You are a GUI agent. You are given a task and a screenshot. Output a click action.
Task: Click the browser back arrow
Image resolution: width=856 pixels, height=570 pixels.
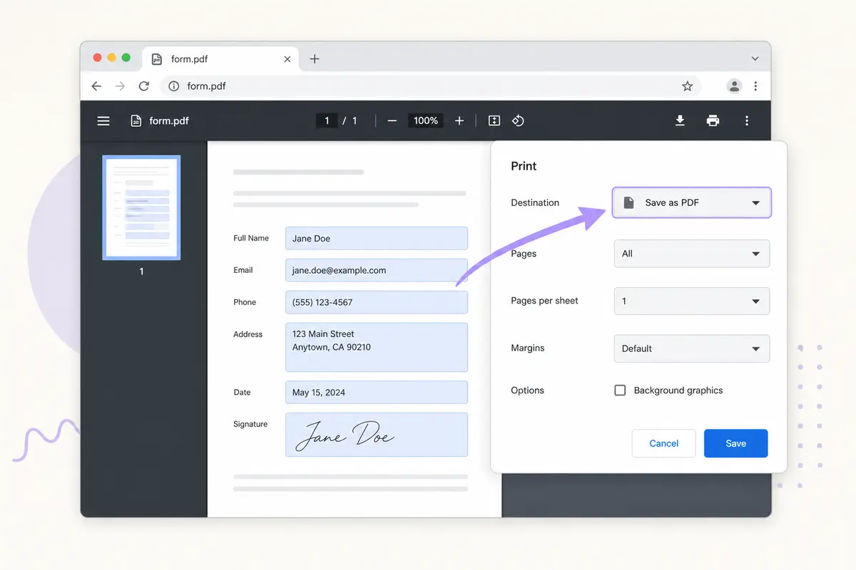[96, 86]
